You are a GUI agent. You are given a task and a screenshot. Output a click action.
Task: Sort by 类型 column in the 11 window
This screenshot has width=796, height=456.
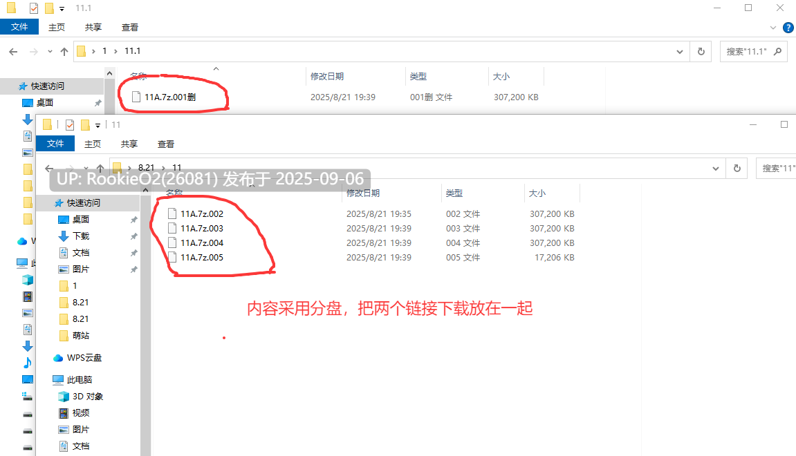click(x=454, y=193)
